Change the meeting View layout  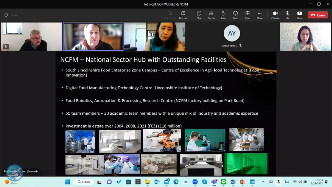pos(247,15)
